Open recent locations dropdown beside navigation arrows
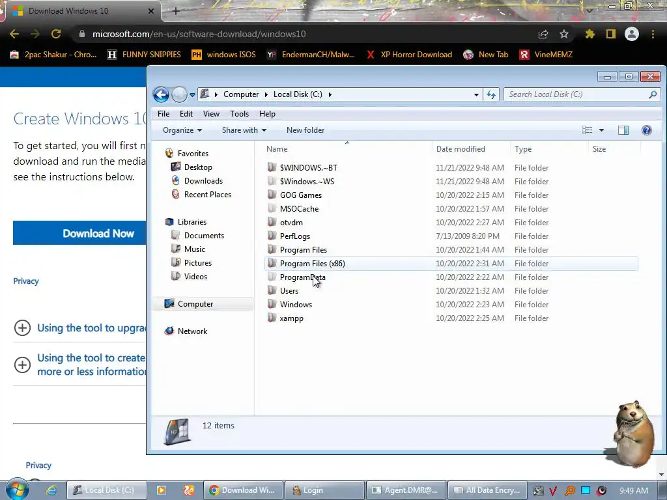Screen dimensions: 667x500 (192, 95)
